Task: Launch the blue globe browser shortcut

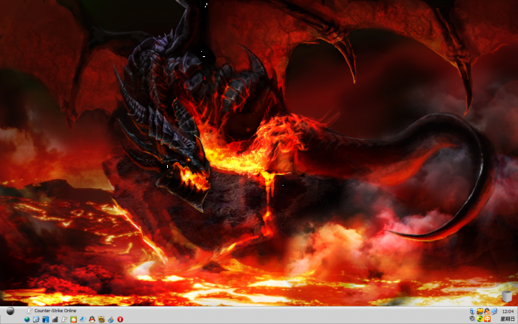Action: [x=27, y=320]
